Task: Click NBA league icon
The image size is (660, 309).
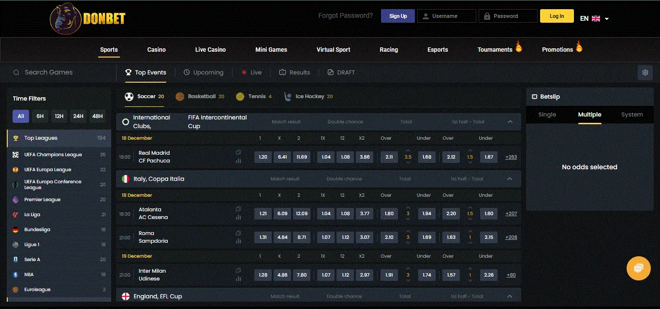Action: pos(15,275)
